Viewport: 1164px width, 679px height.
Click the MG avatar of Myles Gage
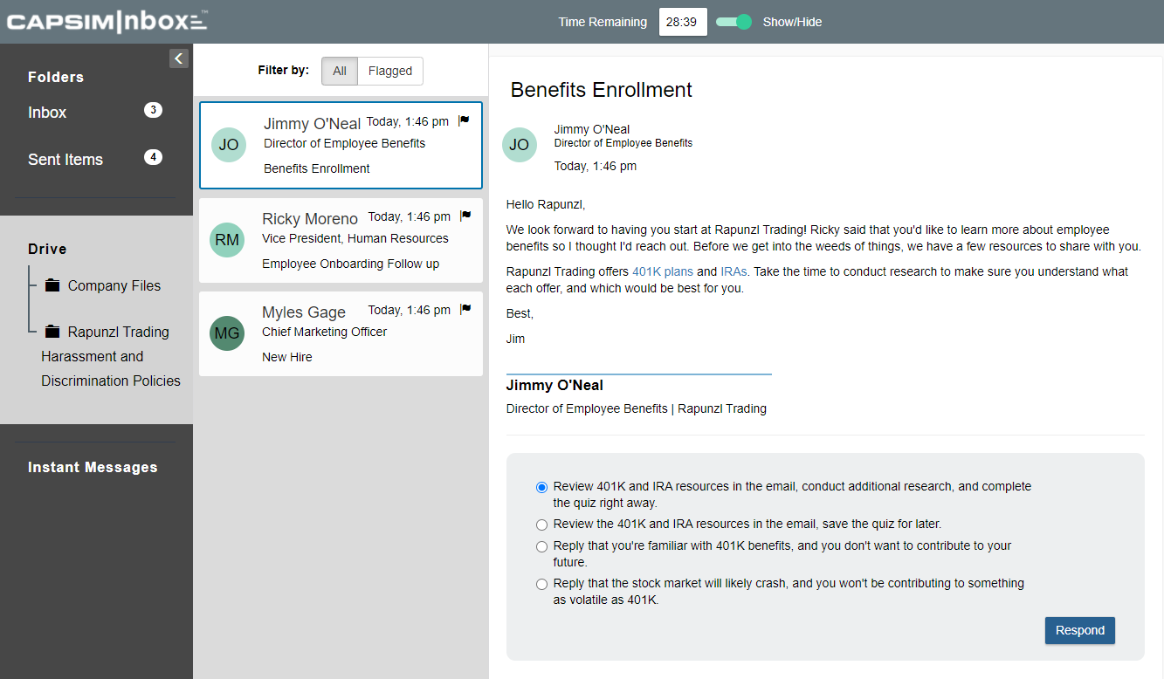(227, 333)
